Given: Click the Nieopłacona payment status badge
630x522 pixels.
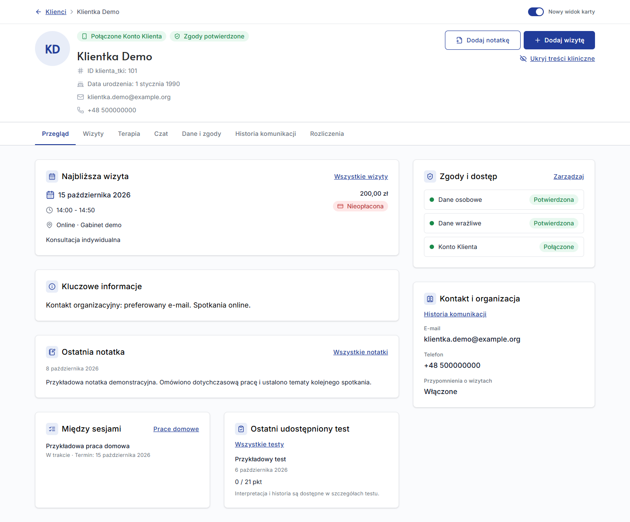Looking at the screenshot, I should tap(360, 206).
